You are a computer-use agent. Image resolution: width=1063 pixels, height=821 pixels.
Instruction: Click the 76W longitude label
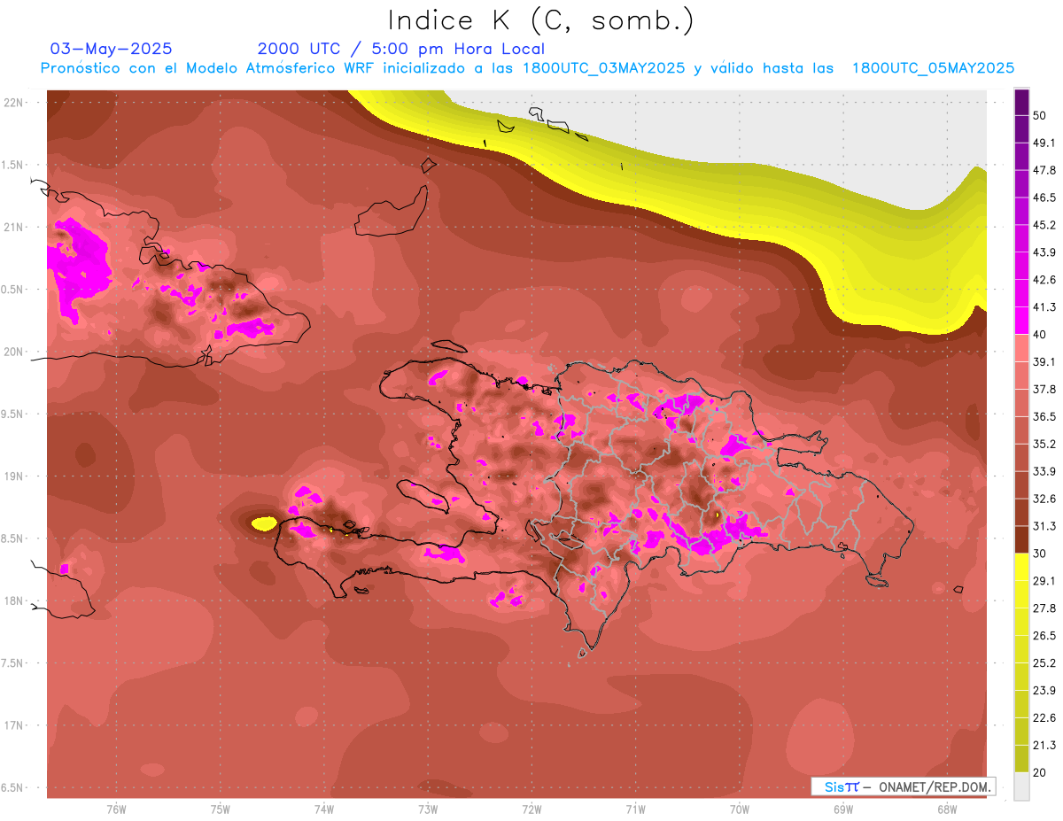click(x=116, y=809)
